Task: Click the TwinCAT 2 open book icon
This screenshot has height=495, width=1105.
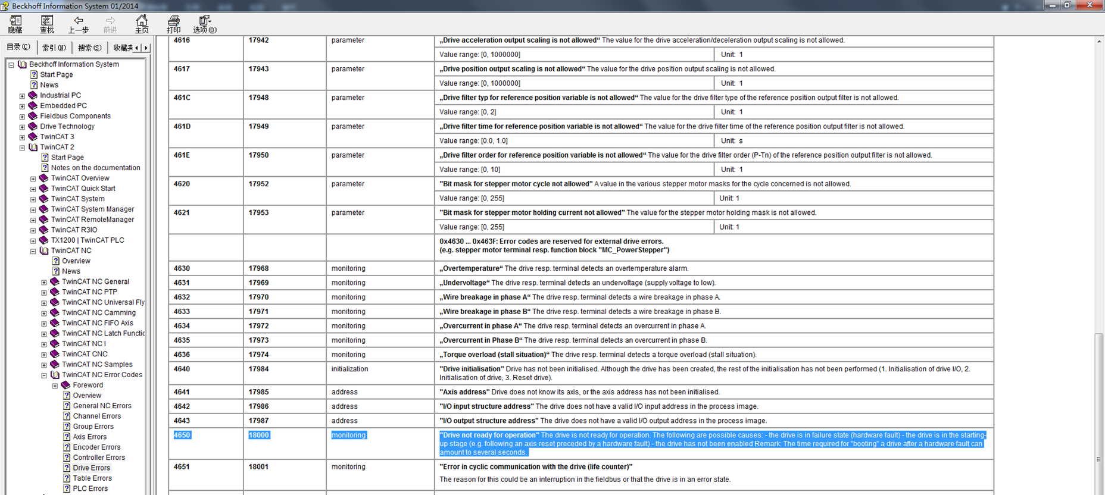Action: click(x=33, y=147)
